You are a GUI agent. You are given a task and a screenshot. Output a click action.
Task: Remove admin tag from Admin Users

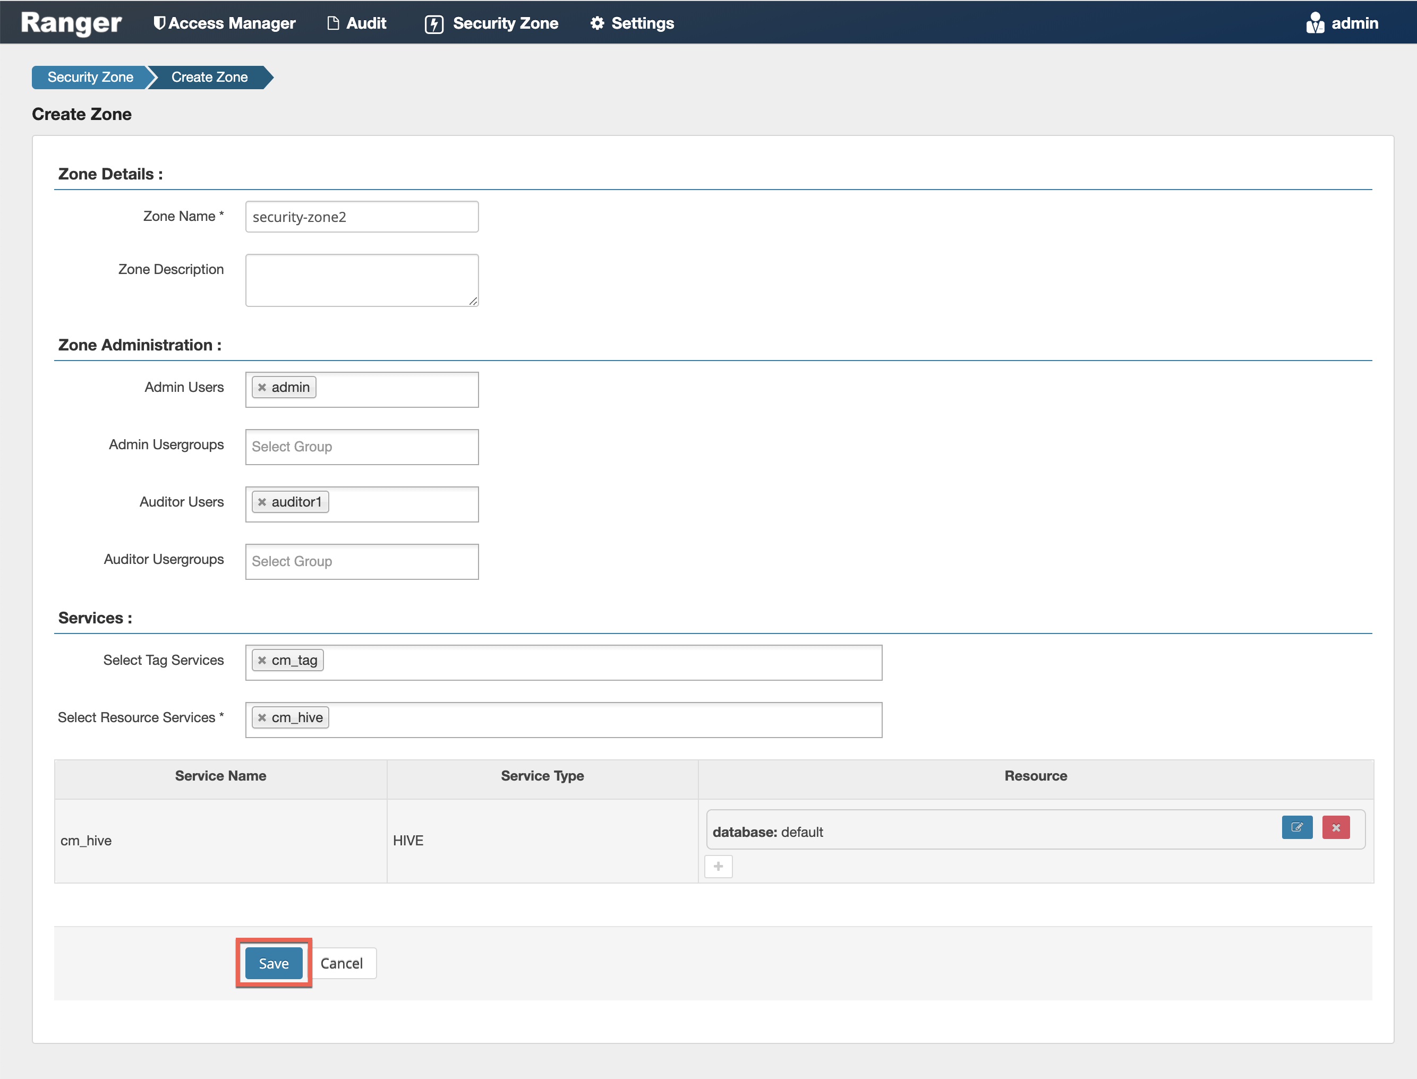point(262,387)
